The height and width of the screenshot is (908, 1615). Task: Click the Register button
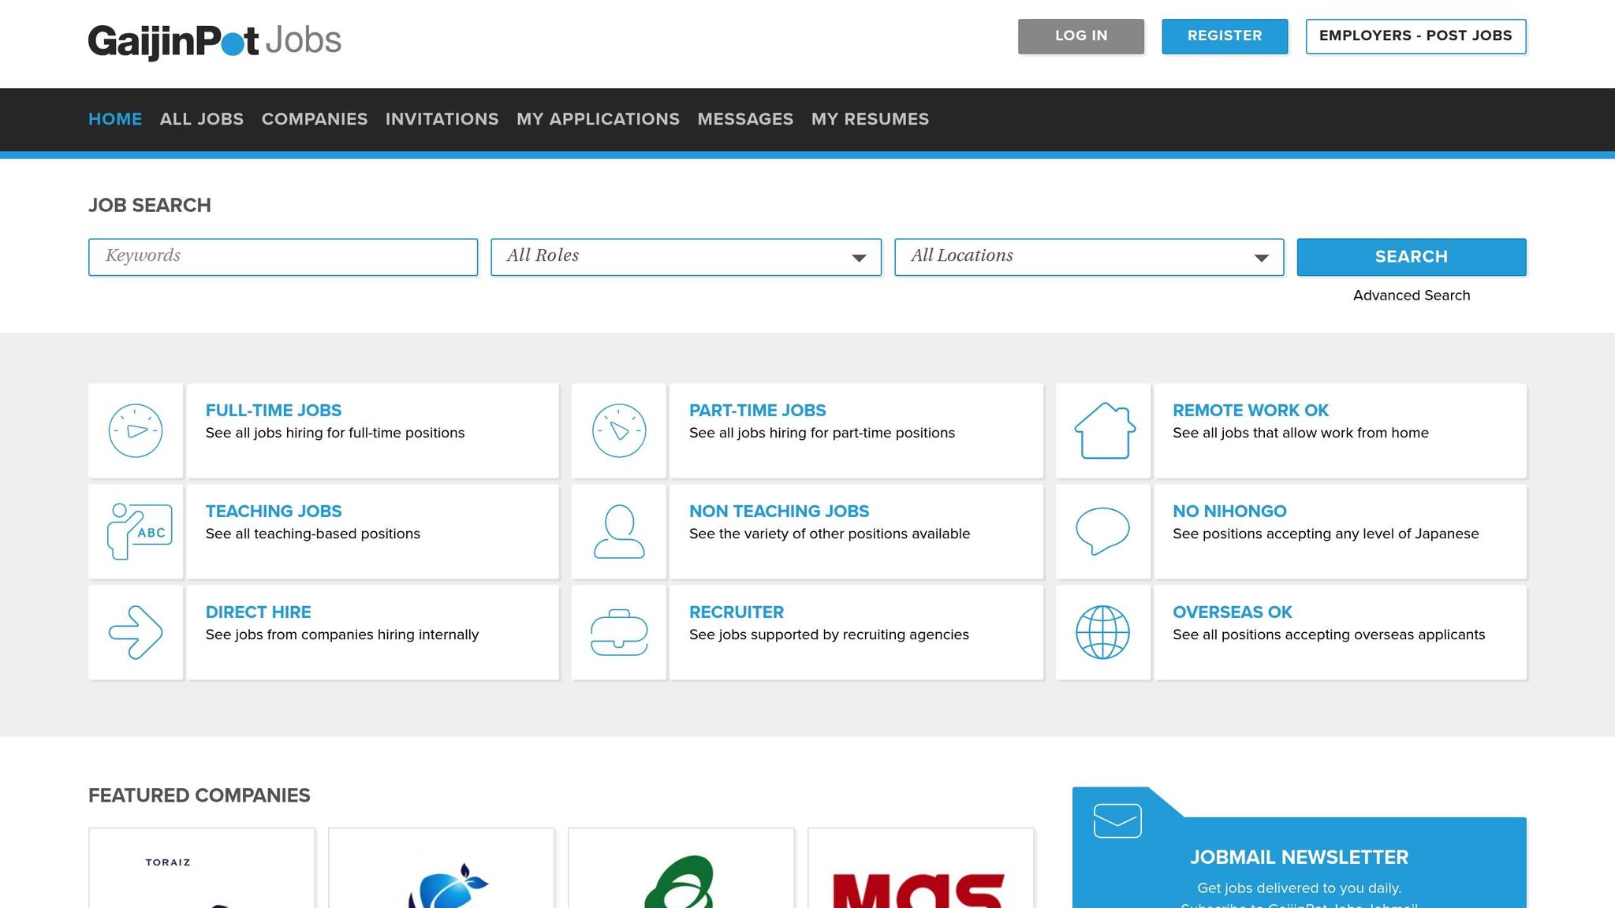1224,36
